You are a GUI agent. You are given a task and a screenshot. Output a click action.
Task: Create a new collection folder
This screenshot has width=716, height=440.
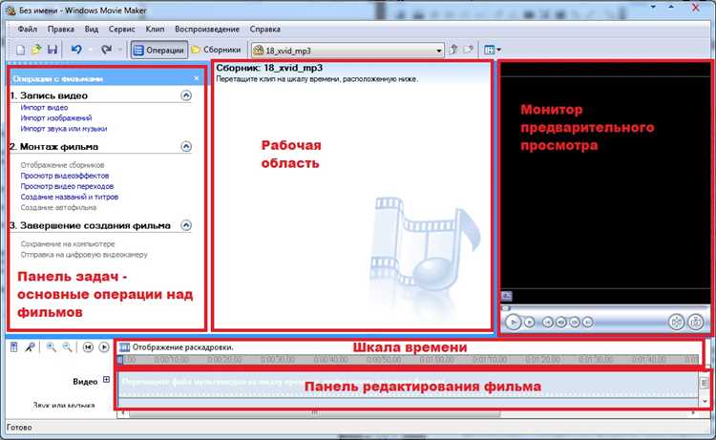pos(469,50)
